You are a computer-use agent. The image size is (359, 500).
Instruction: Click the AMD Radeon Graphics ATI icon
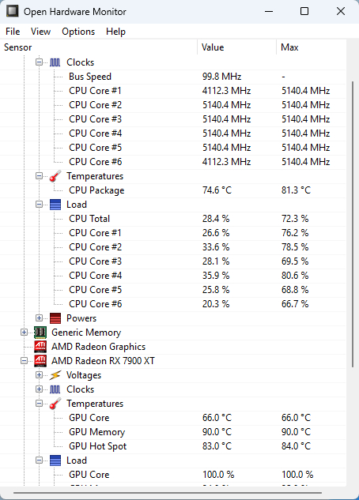coord(40,347)
